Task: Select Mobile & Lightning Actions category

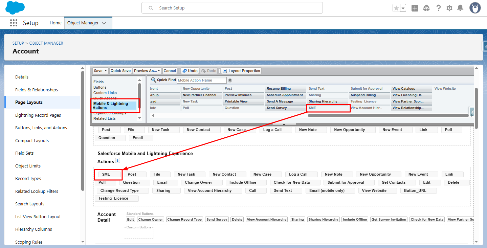Action: tap(115, 106)
